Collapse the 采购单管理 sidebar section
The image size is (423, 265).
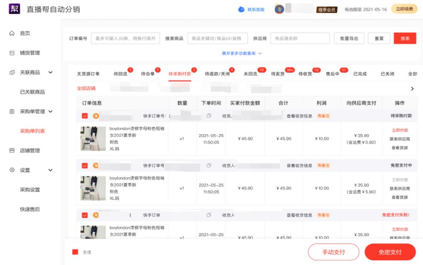click(50, 111)
